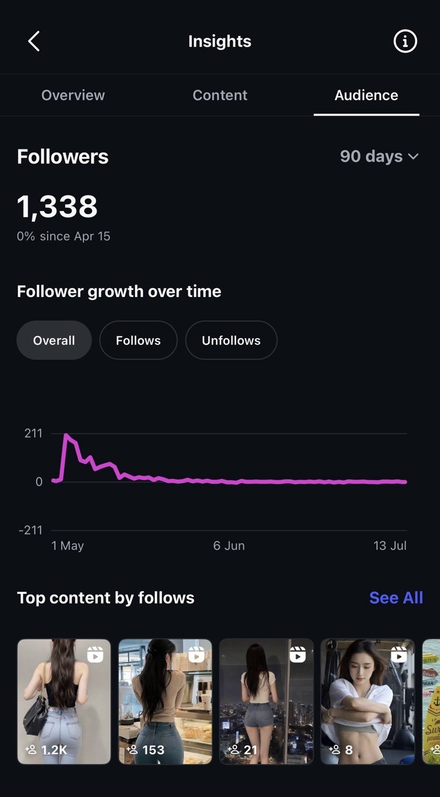Viewport: 440px width, 797px height.
Task: Select the Overall filter chip
Action: point(54,340)
